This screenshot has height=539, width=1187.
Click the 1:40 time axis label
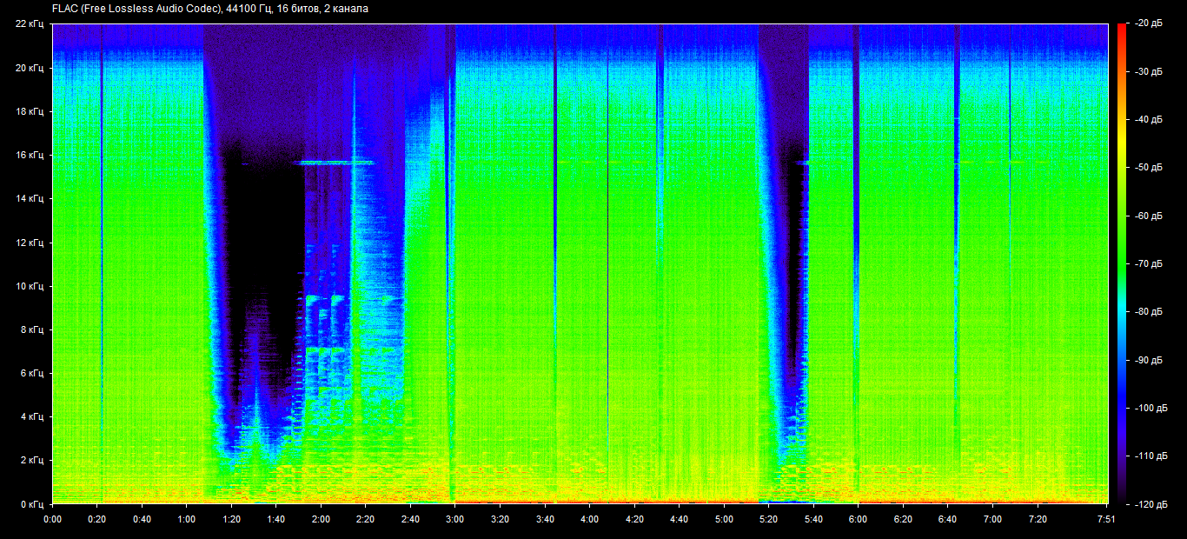[276, 519]
